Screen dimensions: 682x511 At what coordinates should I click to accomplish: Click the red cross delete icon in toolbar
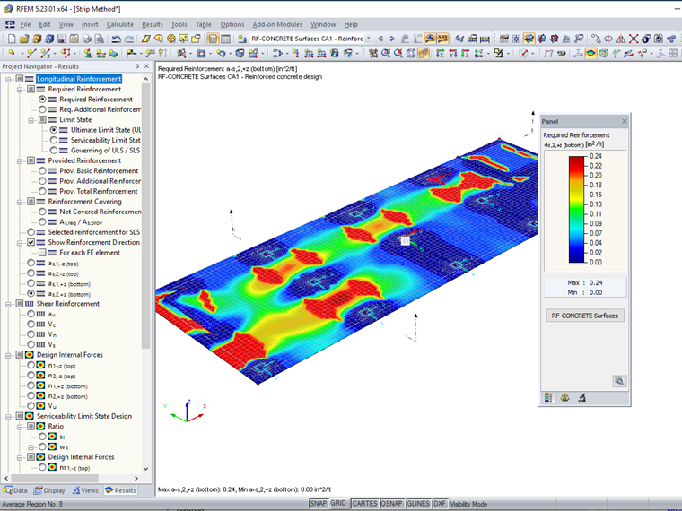tap(634, 39)
